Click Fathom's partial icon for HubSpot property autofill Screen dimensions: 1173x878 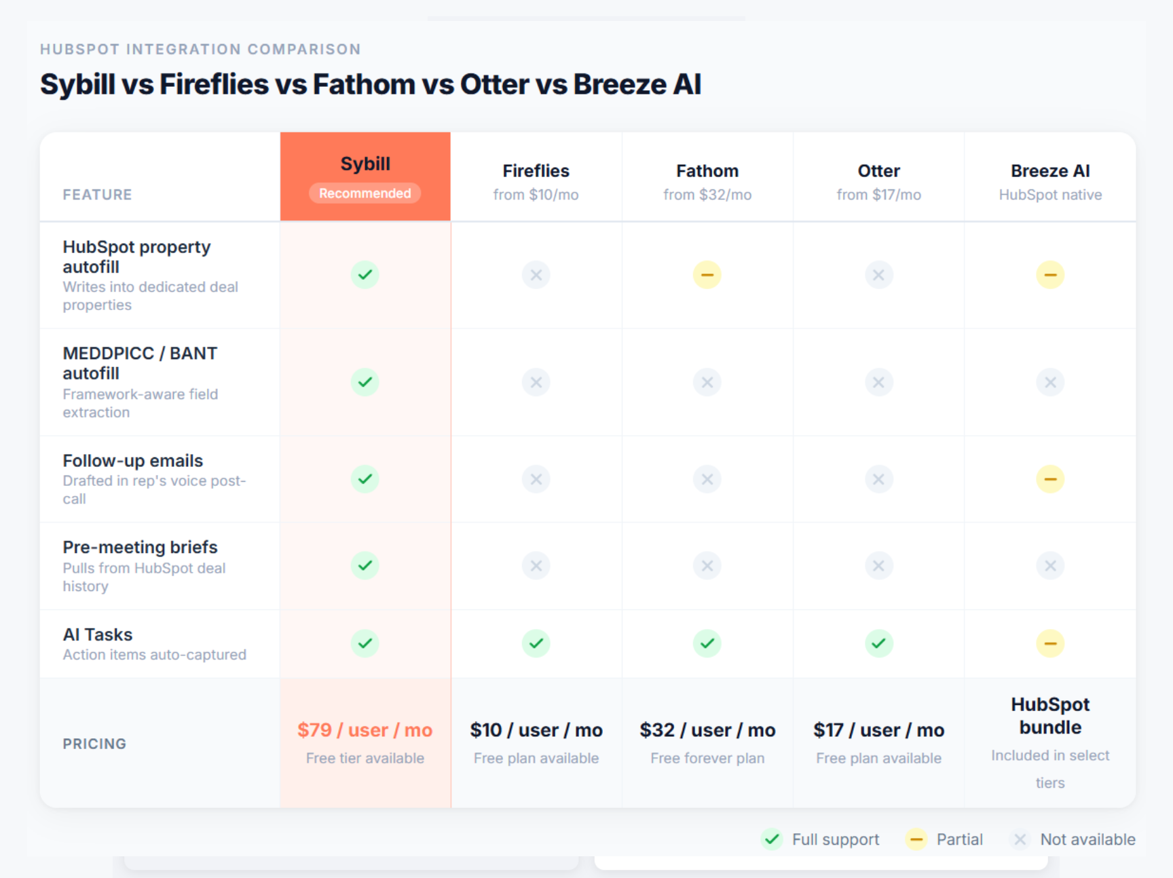707,275
